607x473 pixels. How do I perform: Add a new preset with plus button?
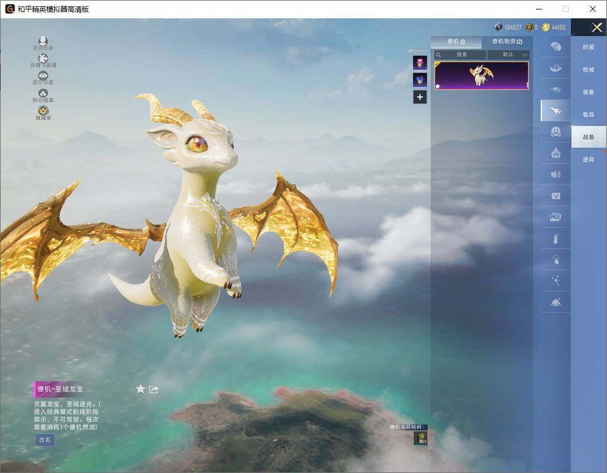[420, 97]
